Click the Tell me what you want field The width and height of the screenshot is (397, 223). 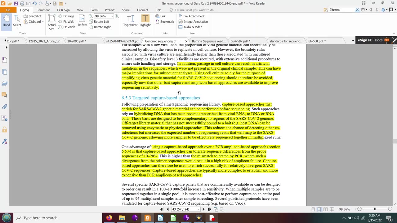(x=195, y=10)
